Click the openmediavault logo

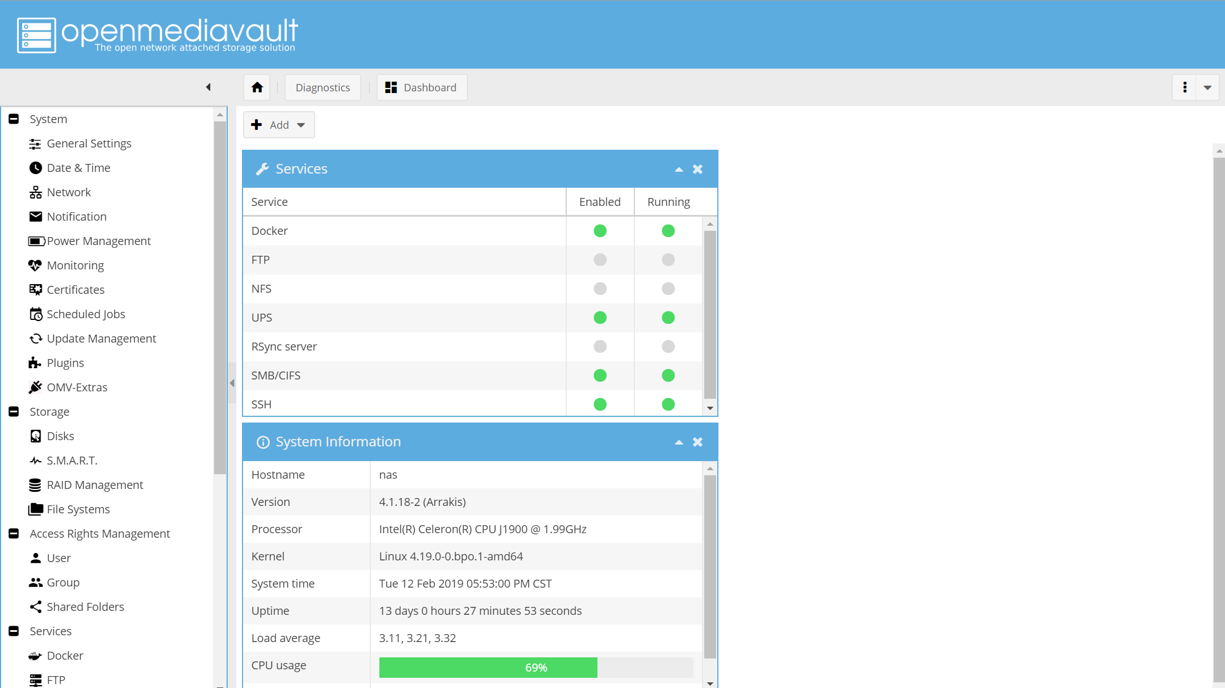tap(157, 35)
